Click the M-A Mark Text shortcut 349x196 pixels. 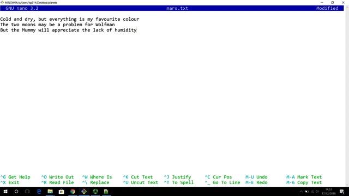(304, 177)
